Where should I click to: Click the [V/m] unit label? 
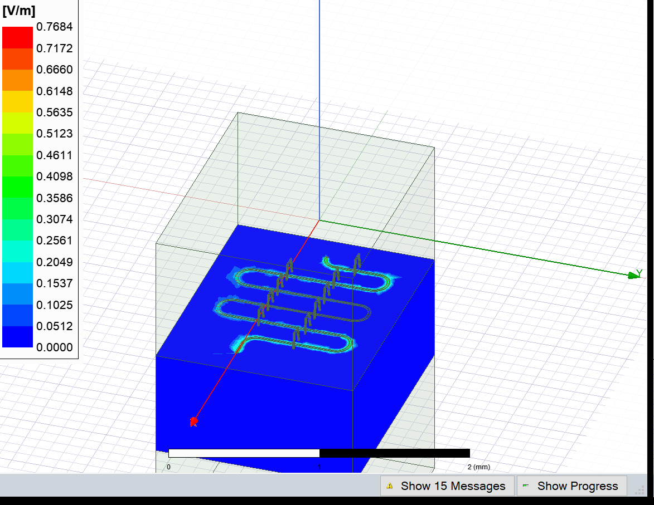[19, 11]
